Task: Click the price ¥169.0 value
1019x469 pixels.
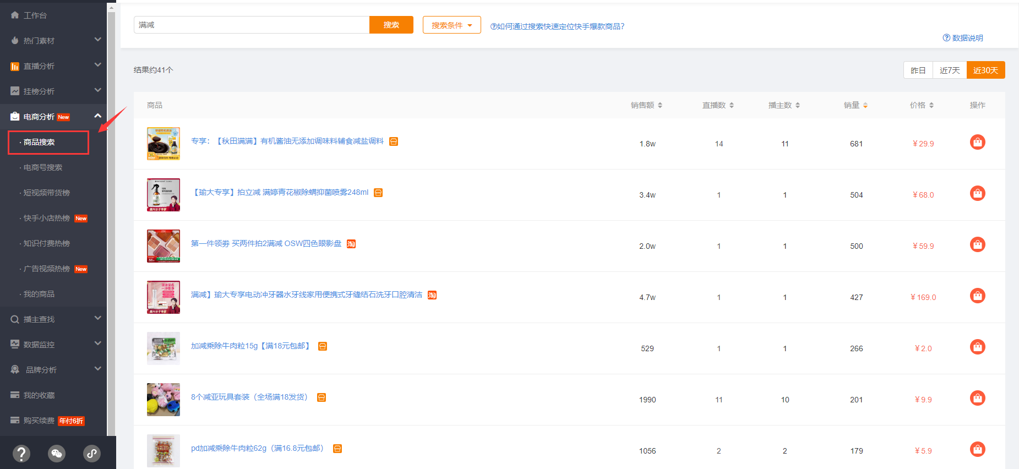Action: pos(923,297)
